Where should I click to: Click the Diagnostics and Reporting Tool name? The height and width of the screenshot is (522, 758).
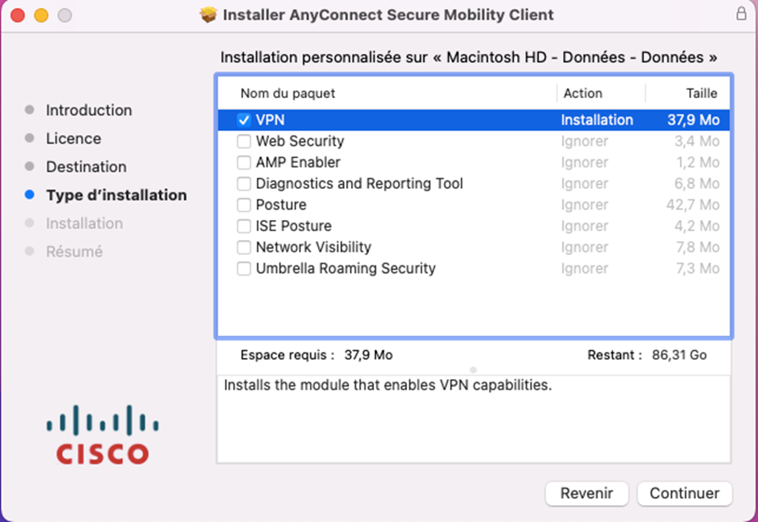pos(360,184)
